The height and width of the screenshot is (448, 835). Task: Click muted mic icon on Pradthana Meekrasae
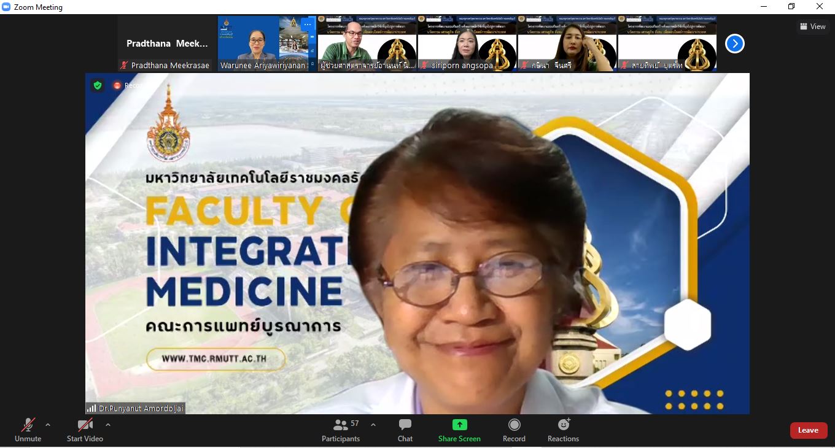pos(124,65)
